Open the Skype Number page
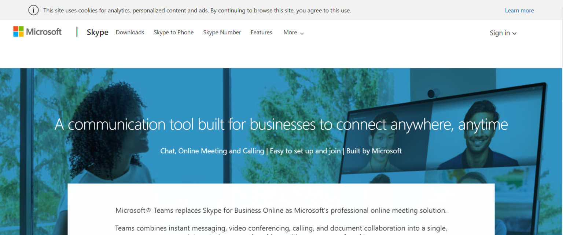 [222, 32]
